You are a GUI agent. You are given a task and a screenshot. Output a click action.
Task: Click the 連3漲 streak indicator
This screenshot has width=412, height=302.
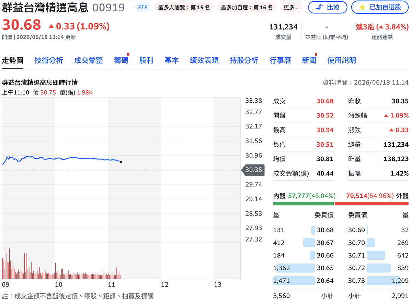(x=382, y=27)
